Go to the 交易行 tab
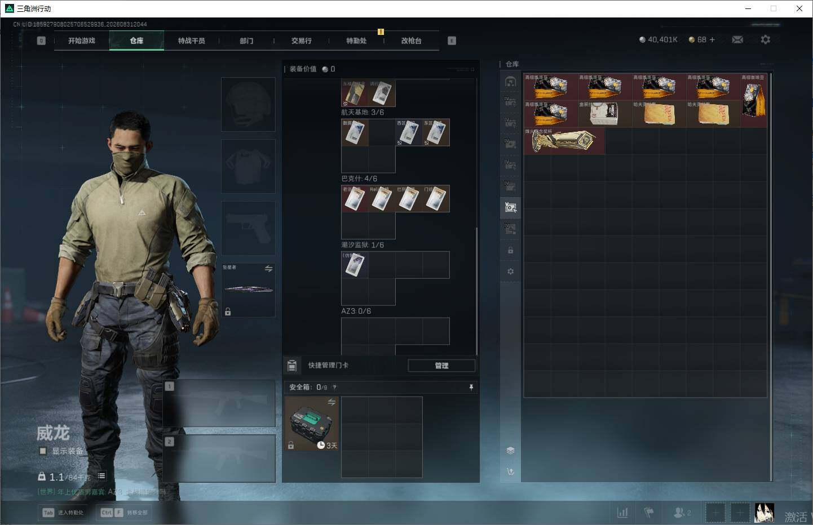The width and height of the screenshot is (813, 525). click(x=302, y=41)
